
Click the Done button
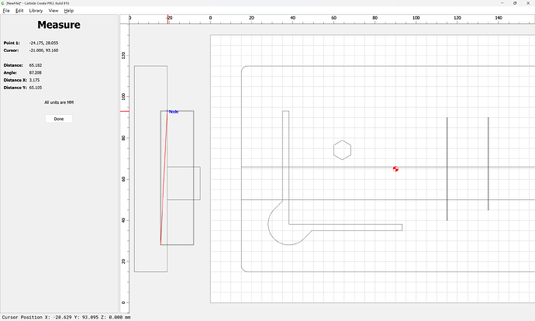pyautogui.click(x=59, y=119)
